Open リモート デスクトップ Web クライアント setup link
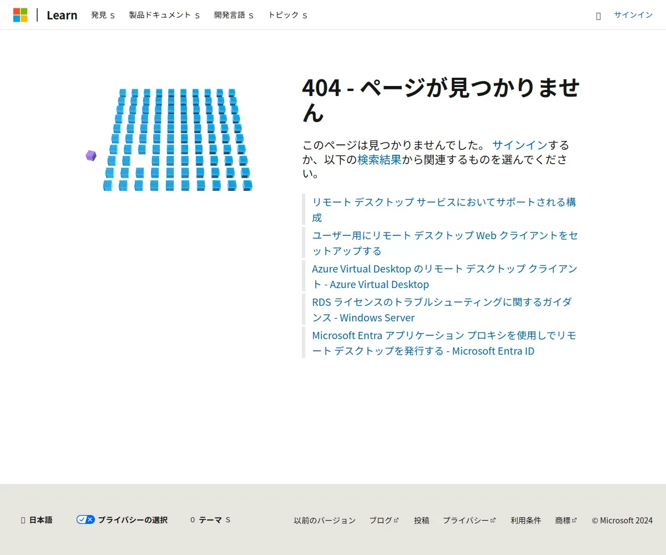The image size is (666, 555). (x=445, y=243)
